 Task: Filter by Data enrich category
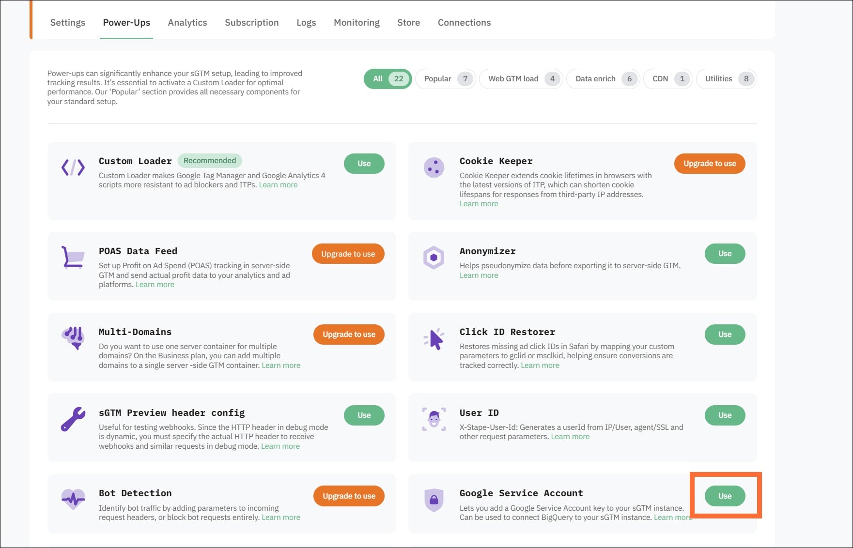point(604,79)
